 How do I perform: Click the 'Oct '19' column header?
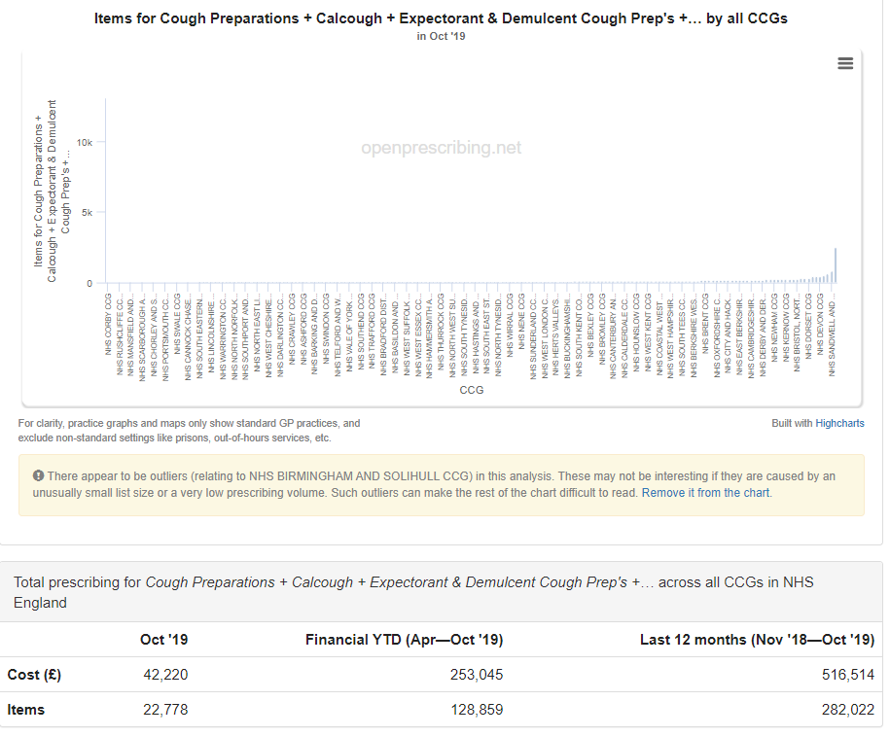point(164,640)
